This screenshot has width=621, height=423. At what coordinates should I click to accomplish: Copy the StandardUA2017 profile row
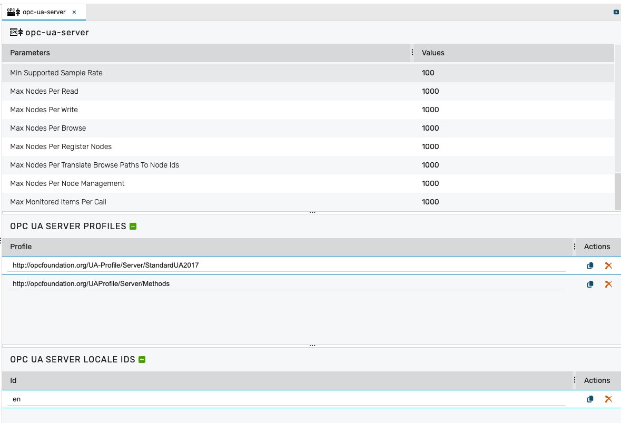590,266
